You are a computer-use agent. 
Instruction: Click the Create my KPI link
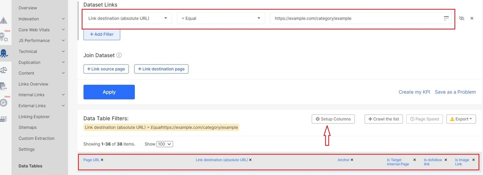click(x=414, y=92)
